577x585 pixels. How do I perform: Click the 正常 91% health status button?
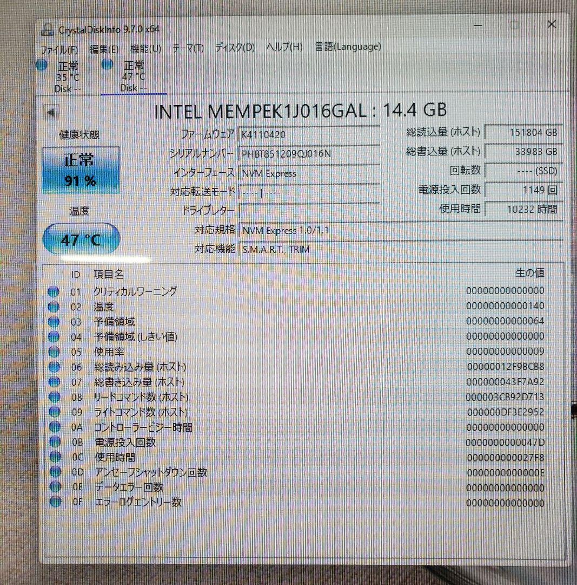(x=80, y=171)
